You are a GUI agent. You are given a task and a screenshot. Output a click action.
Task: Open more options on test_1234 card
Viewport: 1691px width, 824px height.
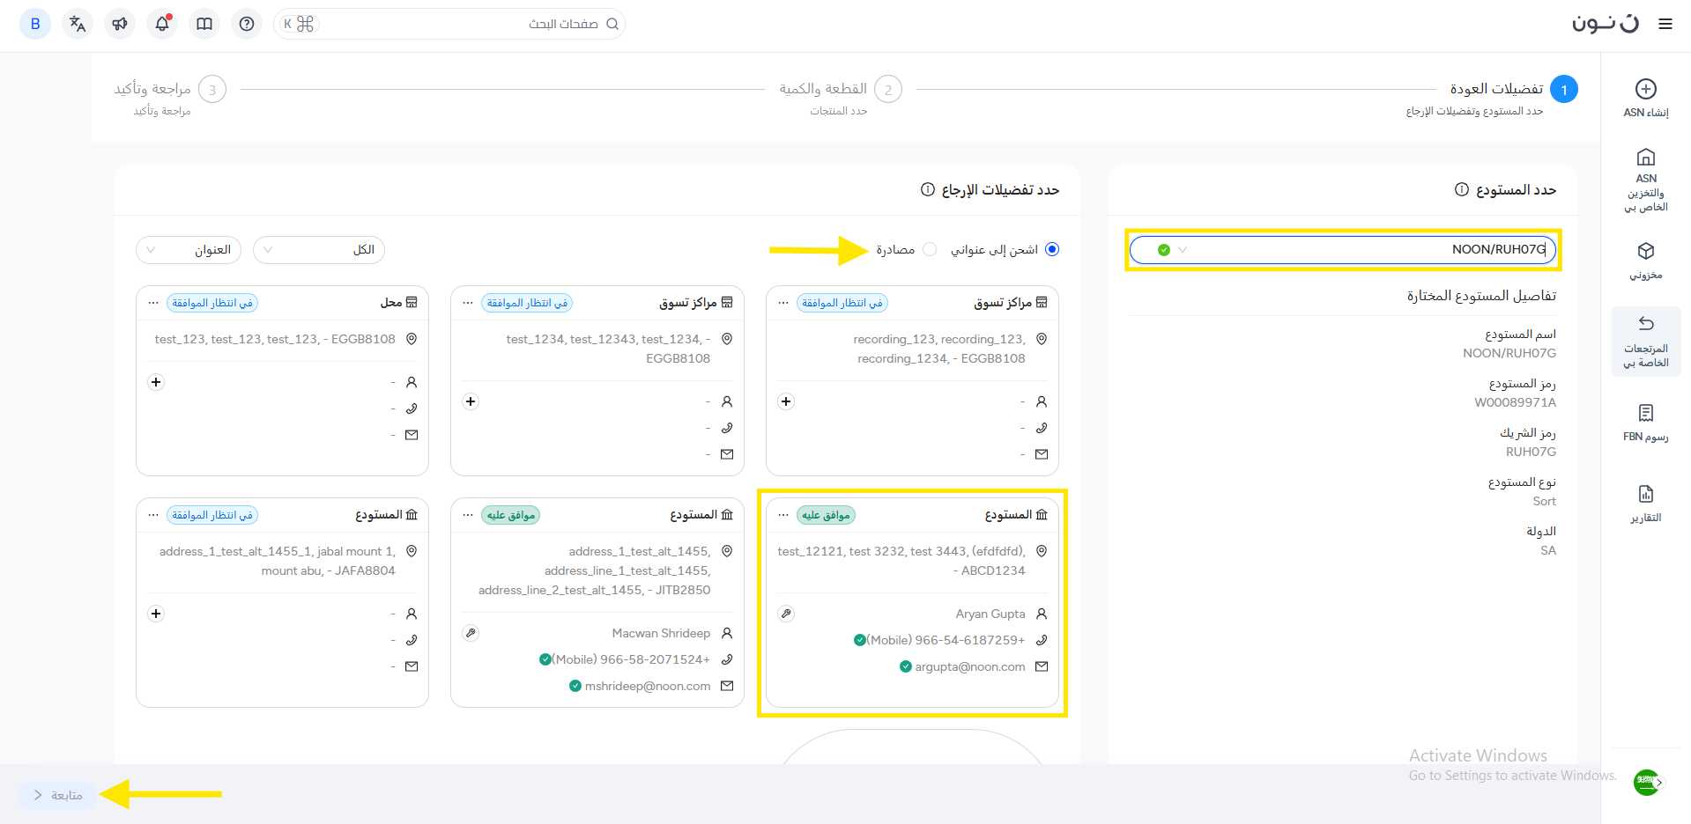[468, 303]
